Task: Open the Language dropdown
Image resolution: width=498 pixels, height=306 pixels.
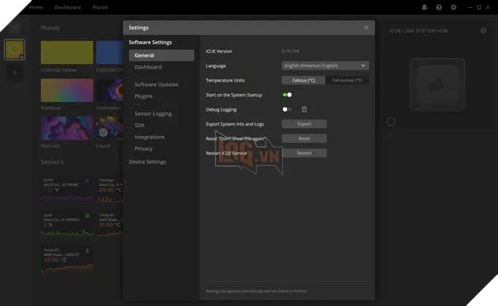Action: tap(325, 66)
